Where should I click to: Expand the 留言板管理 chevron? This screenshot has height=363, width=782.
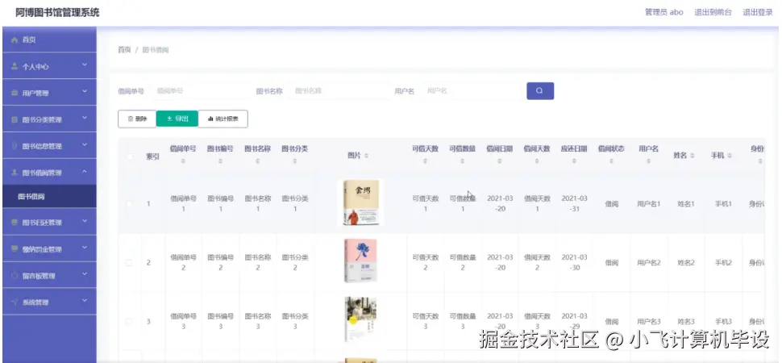pyautogui.click(x=85, y=274)
